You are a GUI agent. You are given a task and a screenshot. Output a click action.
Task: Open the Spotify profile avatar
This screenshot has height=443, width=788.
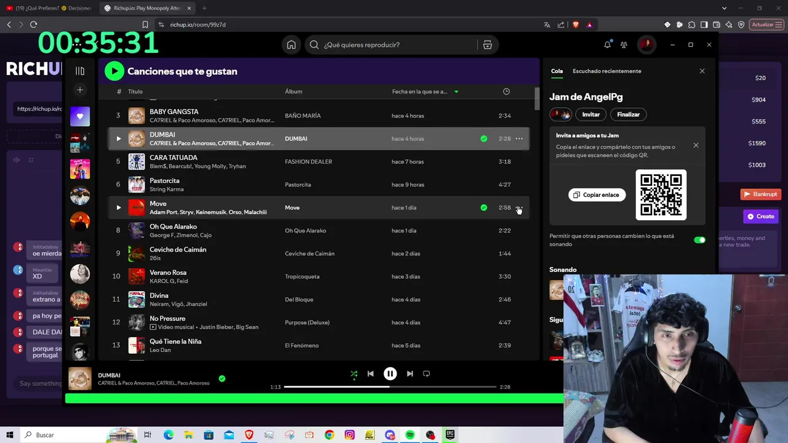click(x=646, y=44)
